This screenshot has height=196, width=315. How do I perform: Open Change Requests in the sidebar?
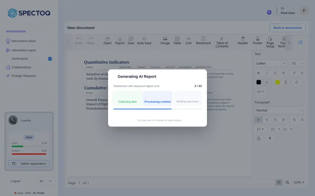pyautogui.click(x=24, y=76)
